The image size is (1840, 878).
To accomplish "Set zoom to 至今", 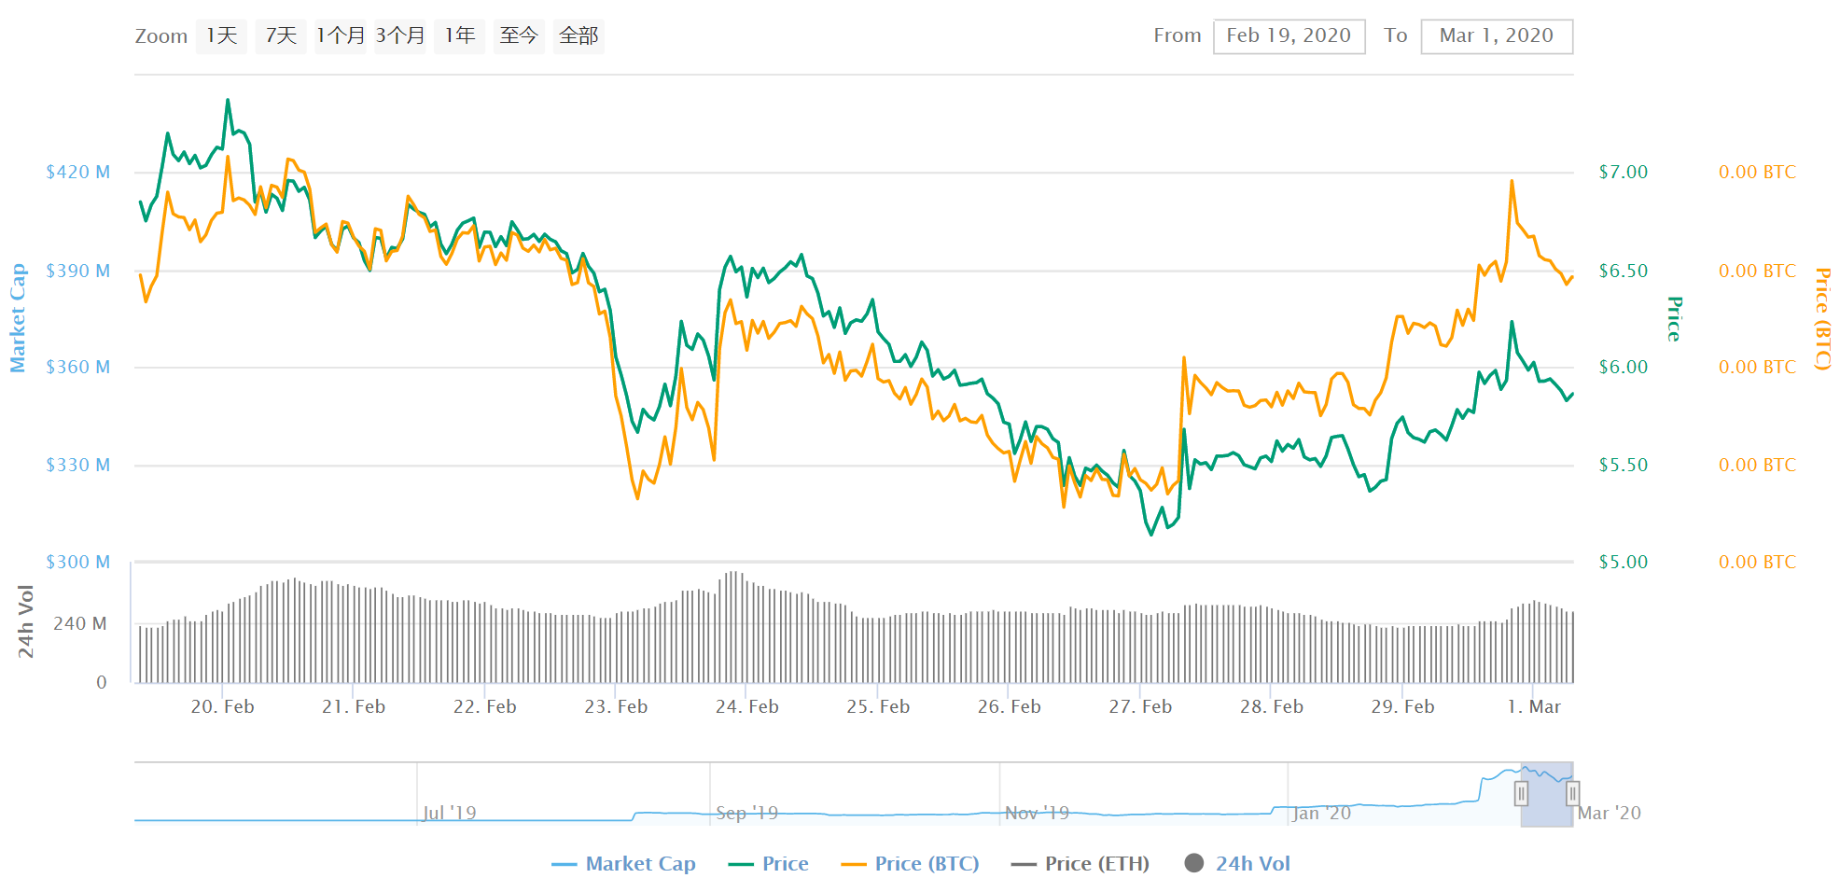I will pos(519,36).
